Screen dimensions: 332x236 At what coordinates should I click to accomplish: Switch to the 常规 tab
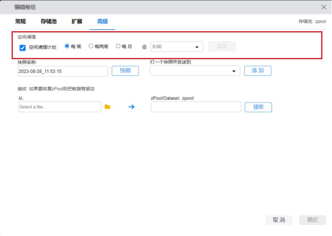[x=20, y=22]
